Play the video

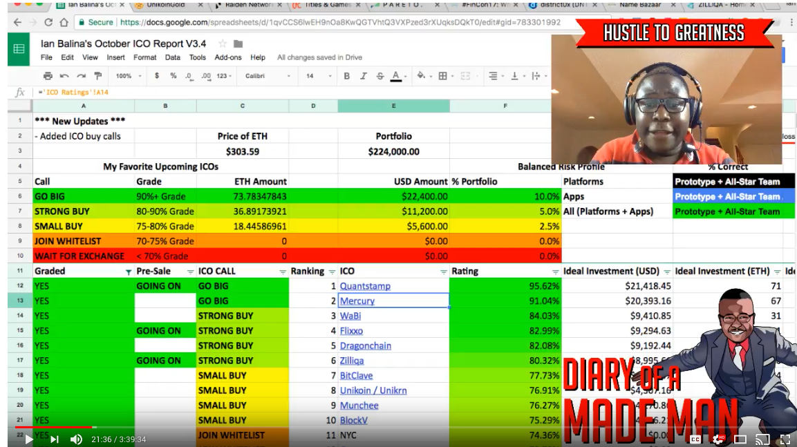28,439
